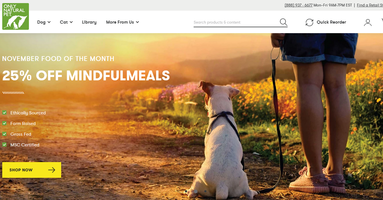Click the Quick Reorder link
The height and width of the screenshot is (200, 383).
331,22
